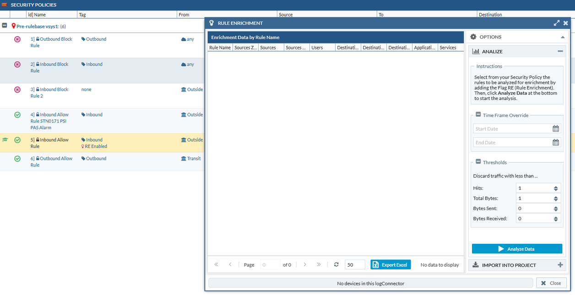Click the graduation cap flag icon on rule 5

[x=5, y=140]
